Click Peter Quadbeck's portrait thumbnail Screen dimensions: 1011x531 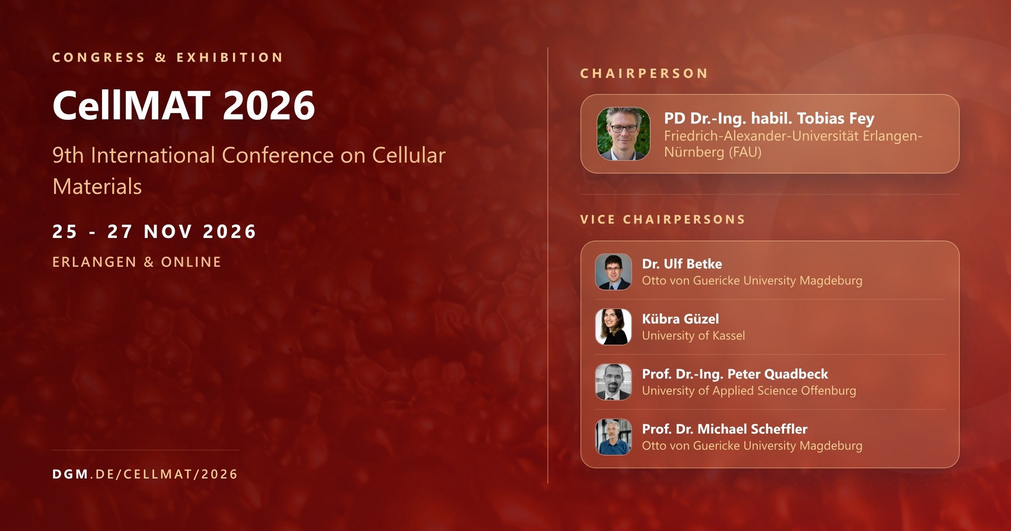point(613,382)
